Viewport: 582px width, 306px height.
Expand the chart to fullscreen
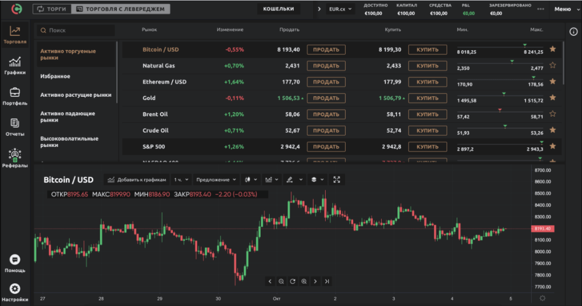(337, 180)
